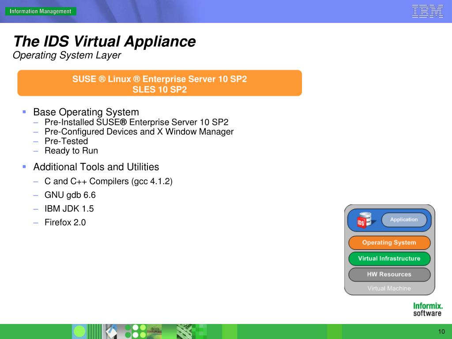
Task: Select the Information Management green label
Action: pos(41,11)
